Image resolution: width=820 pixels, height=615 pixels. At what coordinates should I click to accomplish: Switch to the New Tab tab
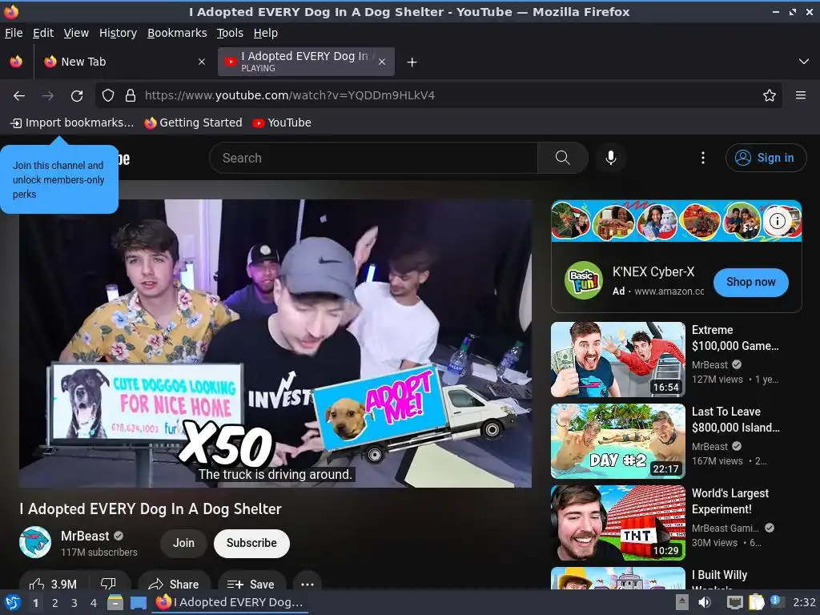click(124, 62)
